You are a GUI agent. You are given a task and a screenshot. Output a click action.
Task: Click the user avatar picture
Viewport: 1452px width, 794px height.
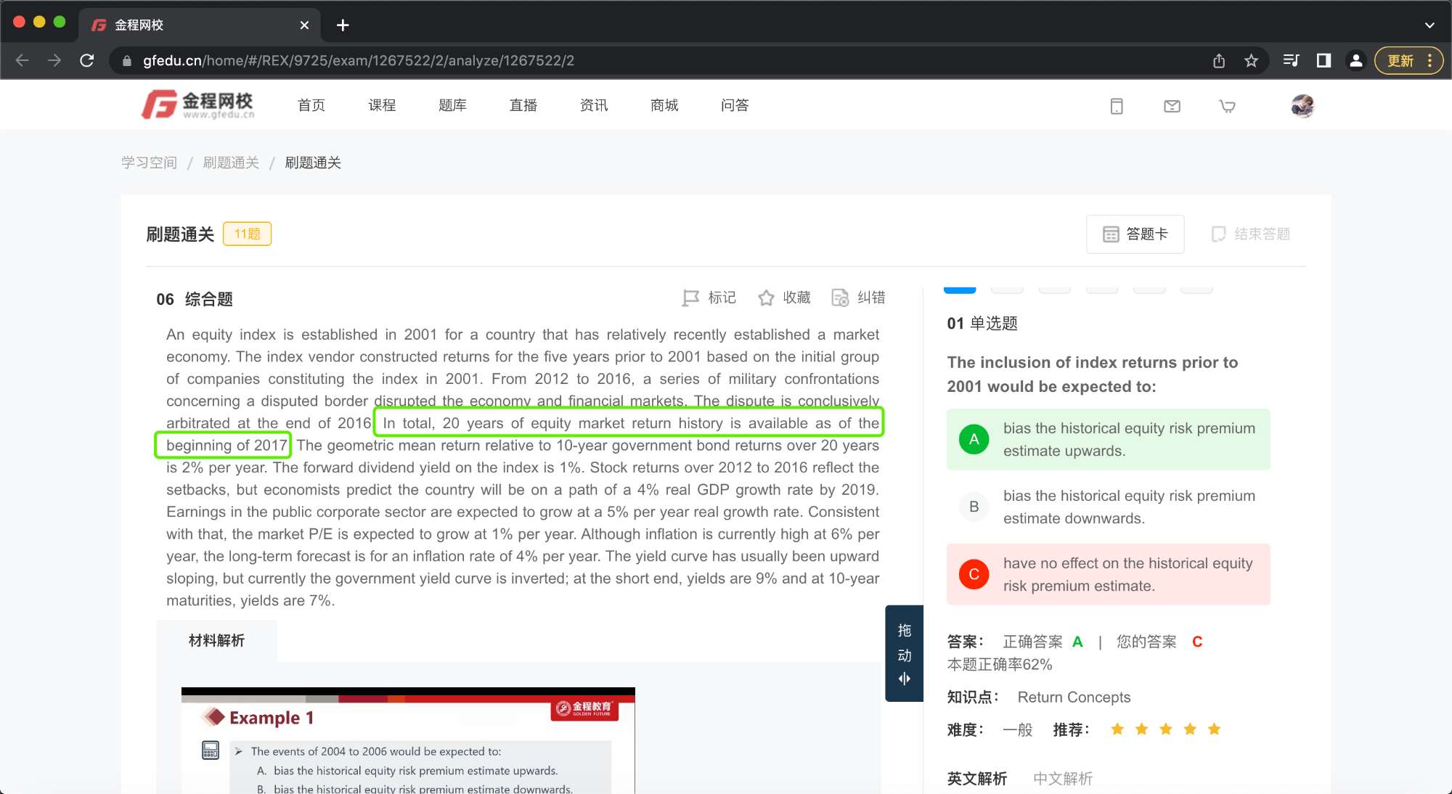coord(1302,106)
